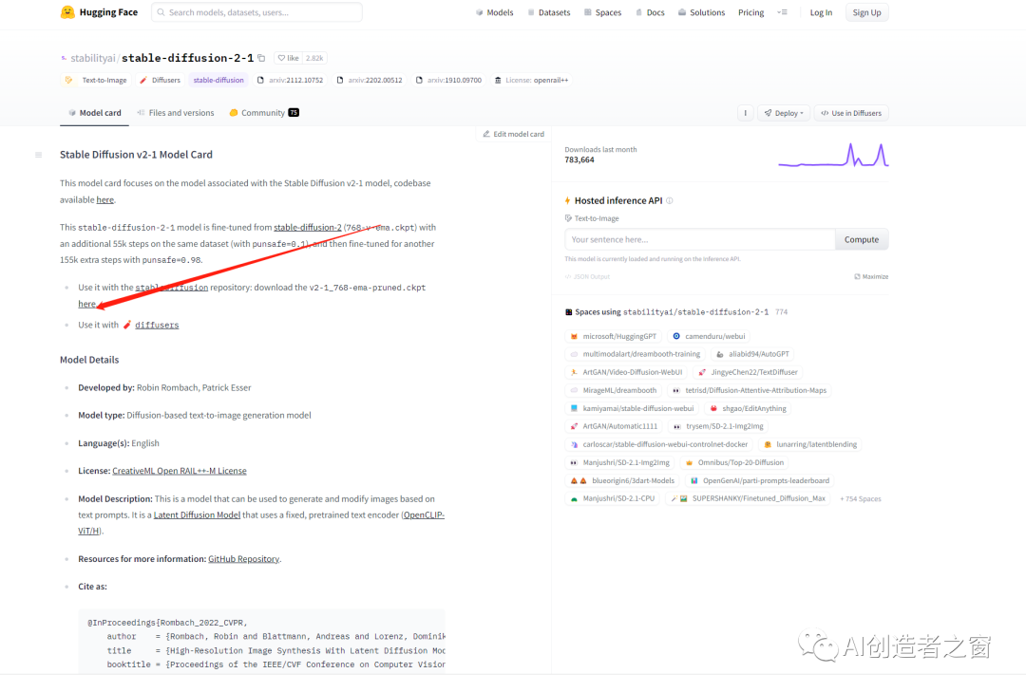Open the Spaces nav item
1026x692 pixels.
click(602, 12)
